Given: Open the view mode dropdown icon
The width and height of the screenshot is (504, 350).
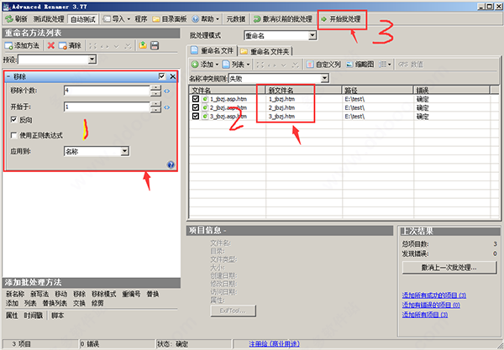Looking at the screenshot, I should (385, 65).
